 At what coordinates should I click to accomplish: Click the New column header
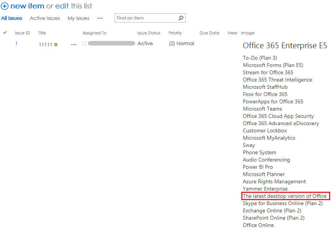click(x=232, y=33)
